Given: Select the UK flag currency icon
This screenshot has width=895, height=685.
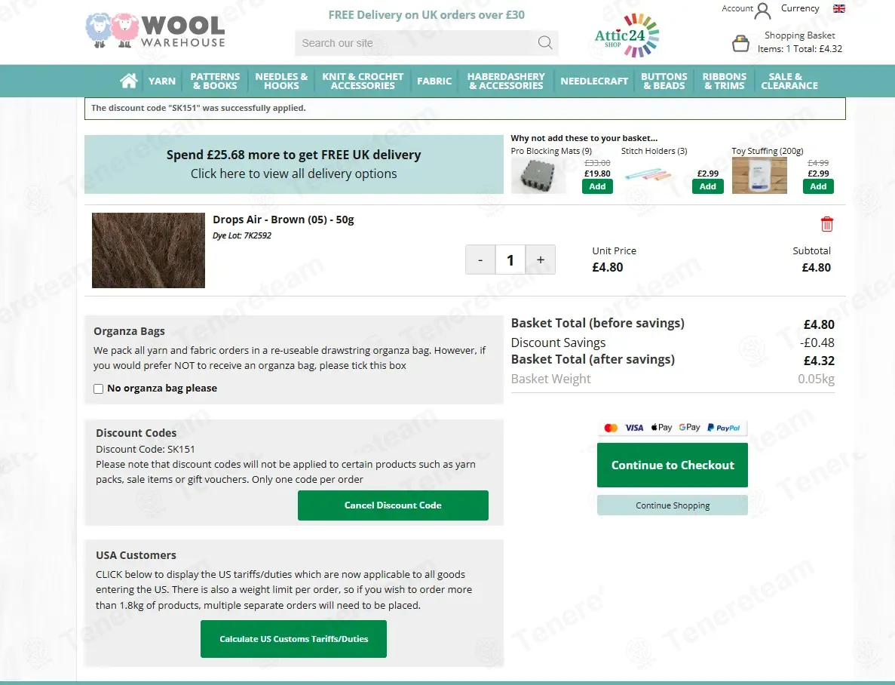Looking at the screenshot, I should [x=839, y=8].
